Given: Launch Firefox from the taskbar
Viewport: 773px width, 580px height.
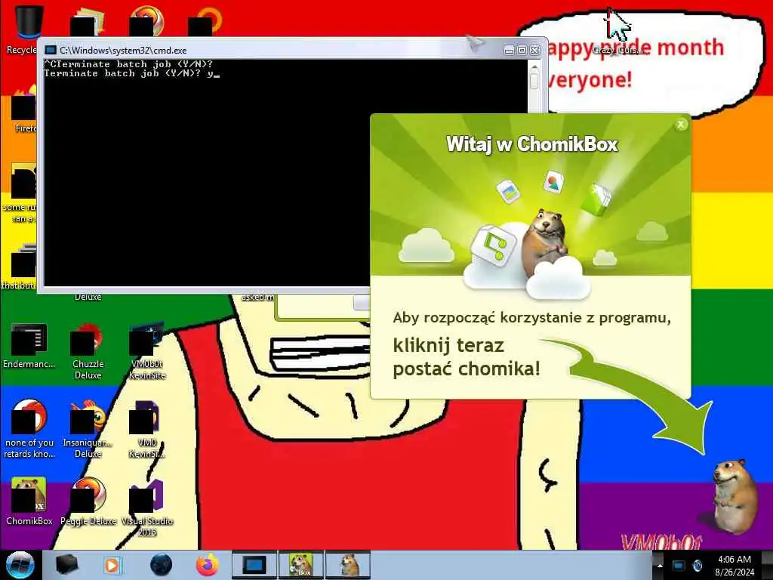Looking at the screenshot, I should pyautogui.click(x=208, y=565).
